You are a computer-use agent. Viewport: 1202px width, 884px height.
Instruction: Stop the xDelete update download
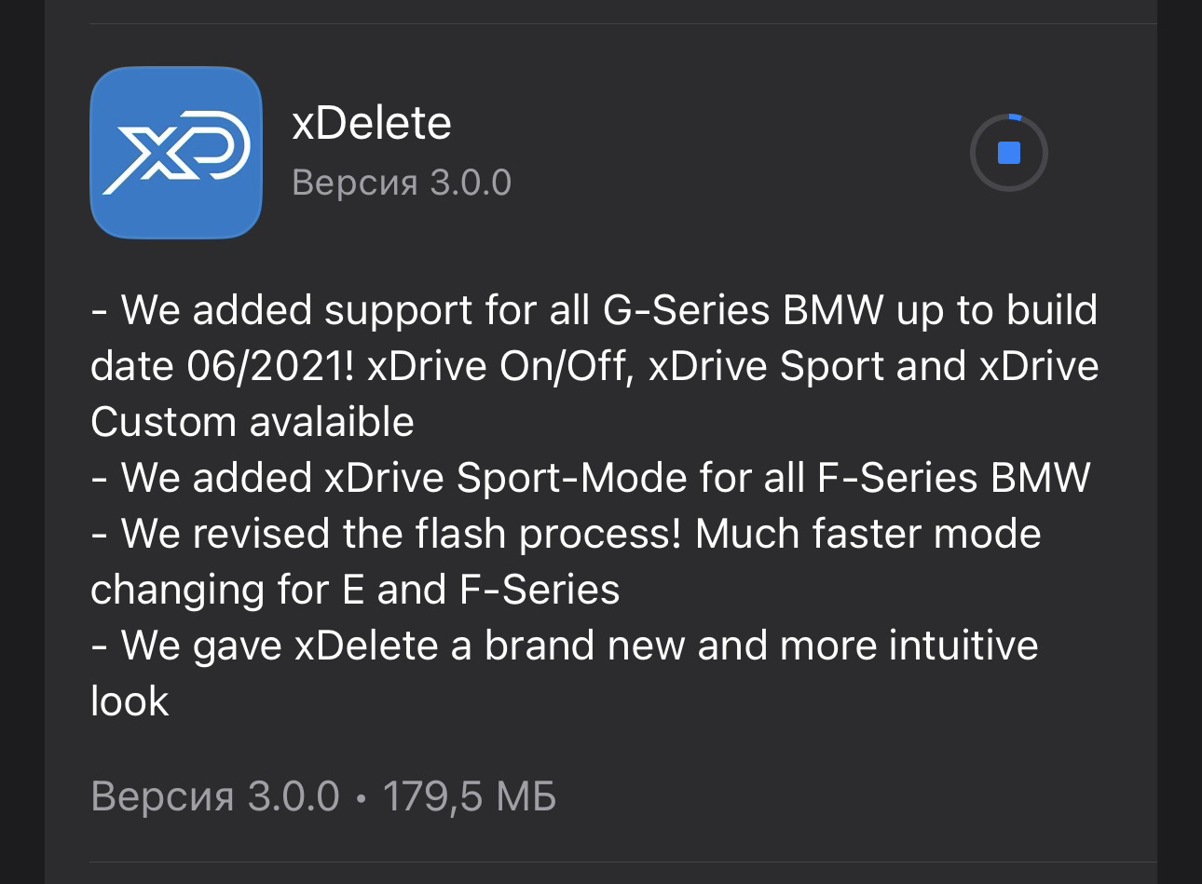[1009, 153]
